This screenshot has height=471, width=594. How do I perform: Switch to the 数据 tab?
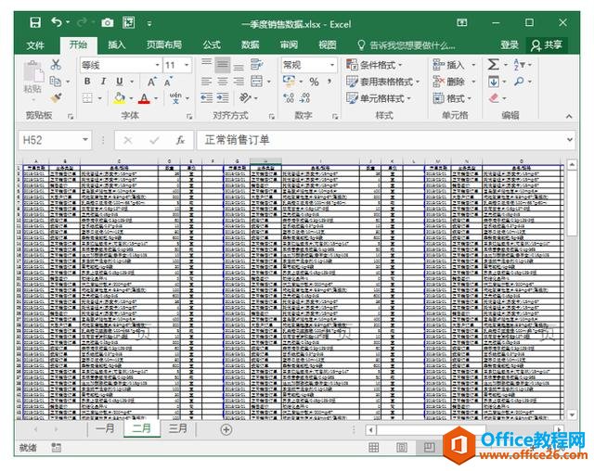coord(250,45)
